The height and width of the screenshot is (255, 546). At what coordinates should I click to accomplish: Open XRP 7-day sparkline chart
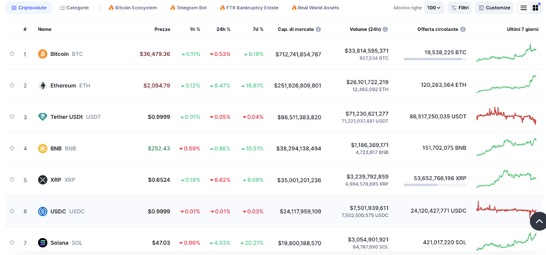[x=506, y=178]
